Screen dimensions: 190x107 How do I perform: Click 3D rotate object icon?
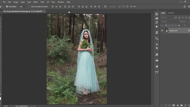120,7
